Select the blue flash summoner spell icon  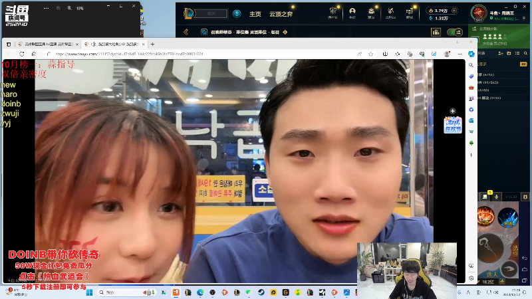pos(507,217)
